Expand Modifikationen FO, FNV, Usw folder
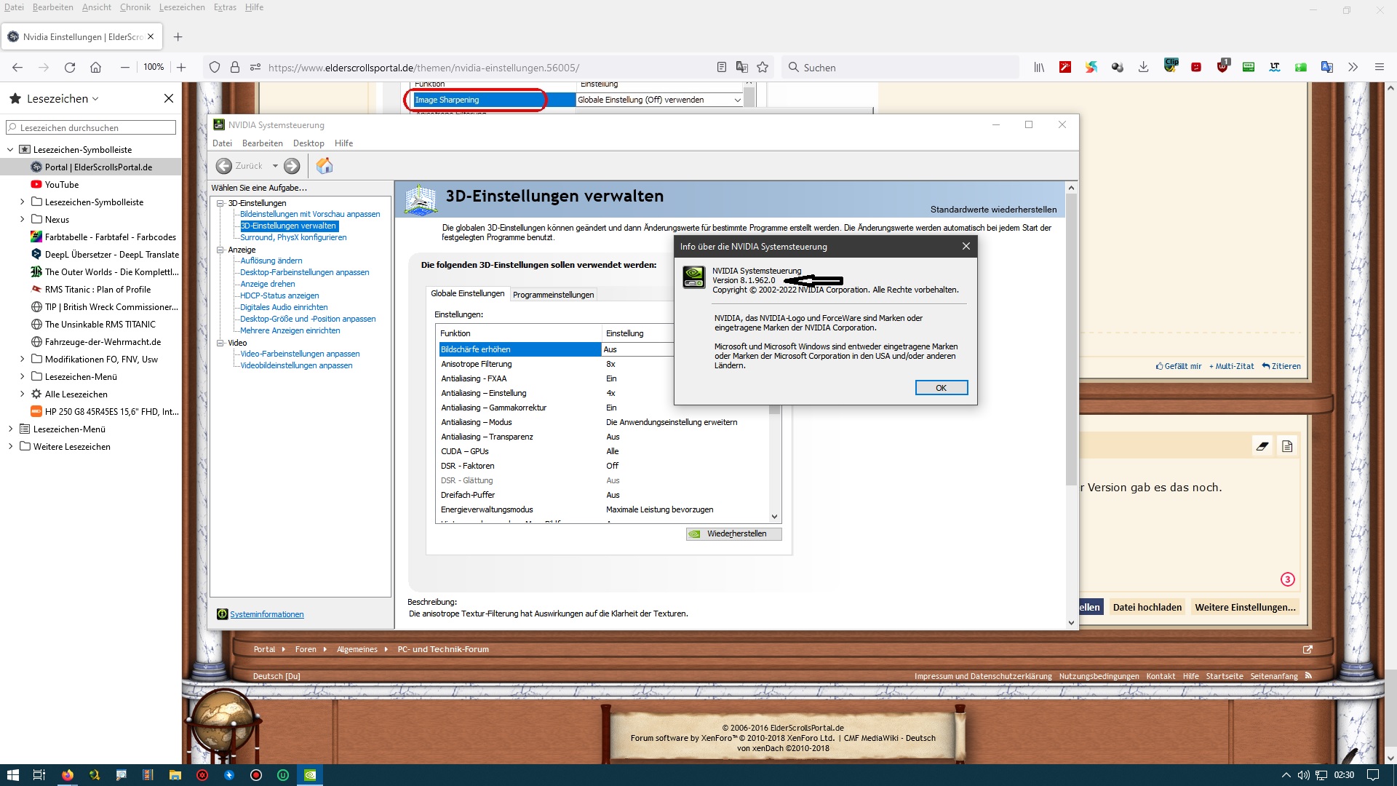 click(22, 359)
